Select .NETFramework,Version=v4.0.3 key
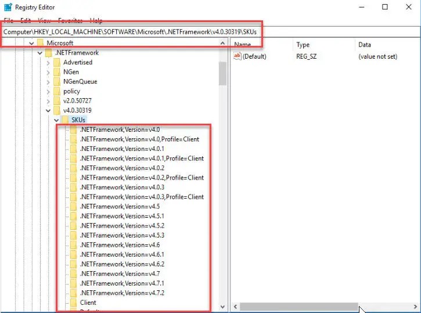 click(x=122, y=187)
